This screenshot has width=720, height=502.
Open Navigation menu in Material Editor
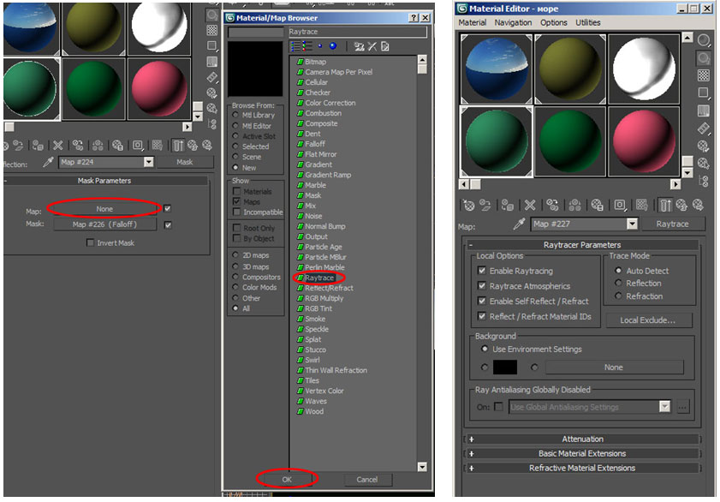coord(513,22)
